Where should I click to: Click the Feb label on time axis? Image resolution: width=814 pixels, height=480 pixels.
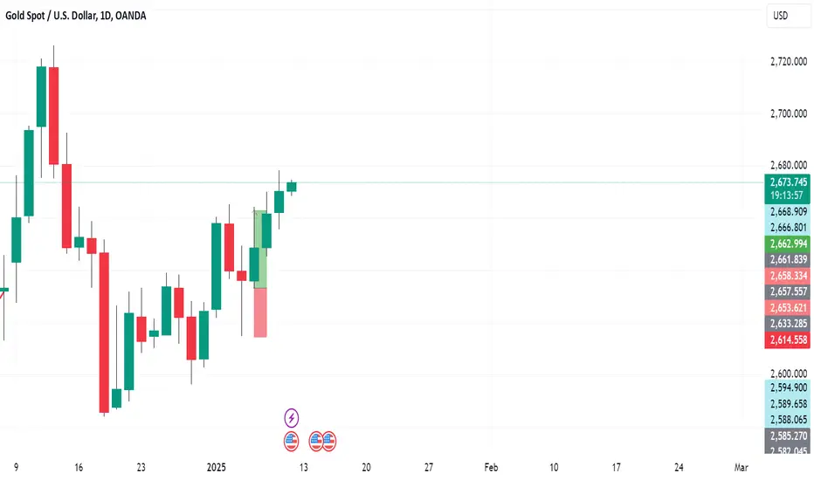pos(491,468)
